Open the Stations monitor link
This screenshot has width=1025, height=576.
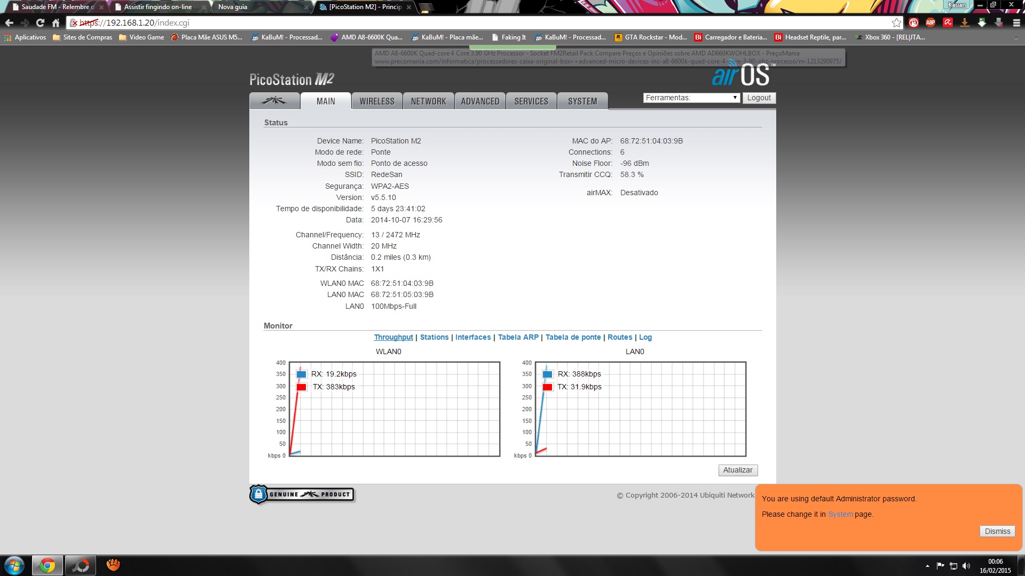434,337
